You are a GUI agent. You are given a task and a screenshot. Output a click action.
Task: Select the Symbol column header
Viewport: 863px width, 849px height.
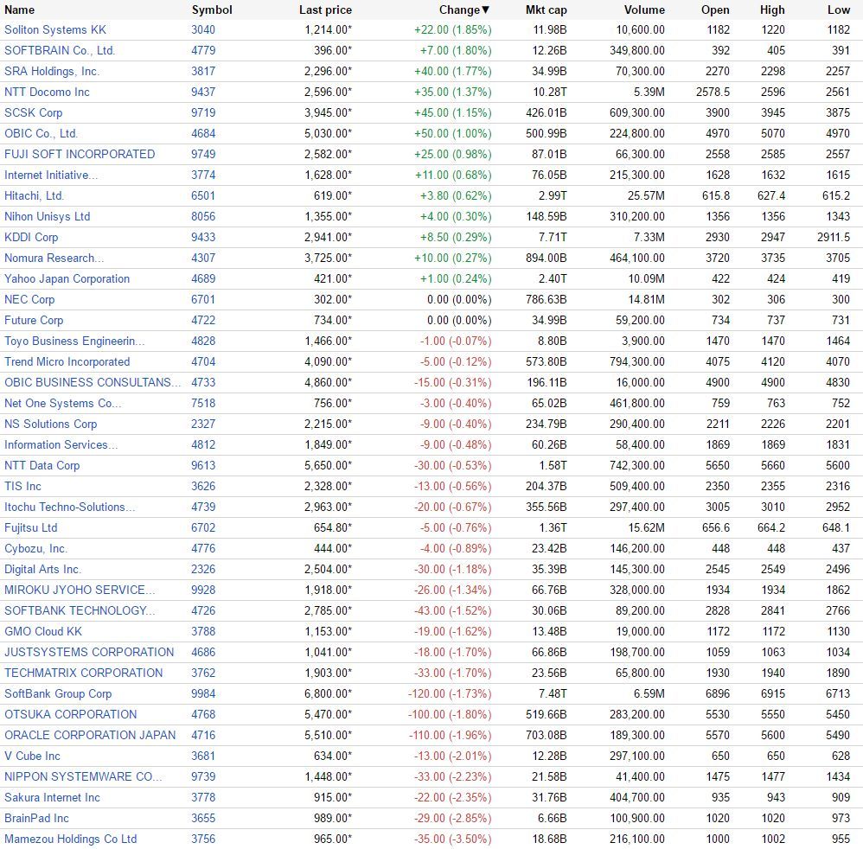tap(212, 10)
